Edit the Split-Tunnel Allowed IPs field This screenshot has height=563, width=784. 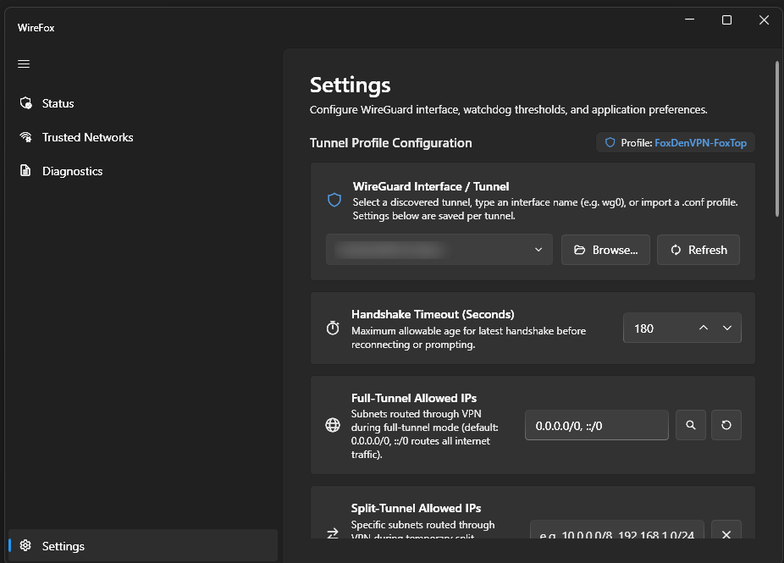click(x=617, y=530)
